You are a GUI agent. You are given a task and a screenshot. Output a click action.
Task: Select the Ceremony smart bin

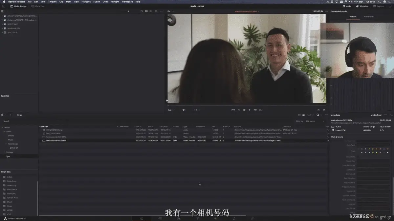click(x=11, y=185)
